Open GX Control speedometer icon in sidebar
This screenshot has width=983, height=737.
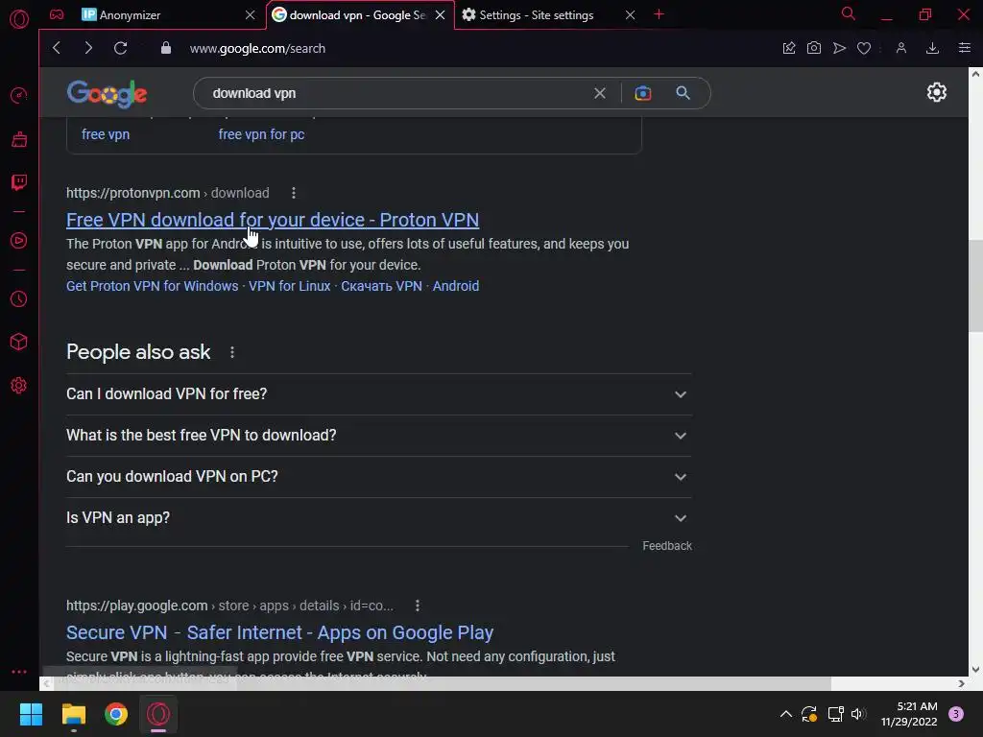point(19,95)
